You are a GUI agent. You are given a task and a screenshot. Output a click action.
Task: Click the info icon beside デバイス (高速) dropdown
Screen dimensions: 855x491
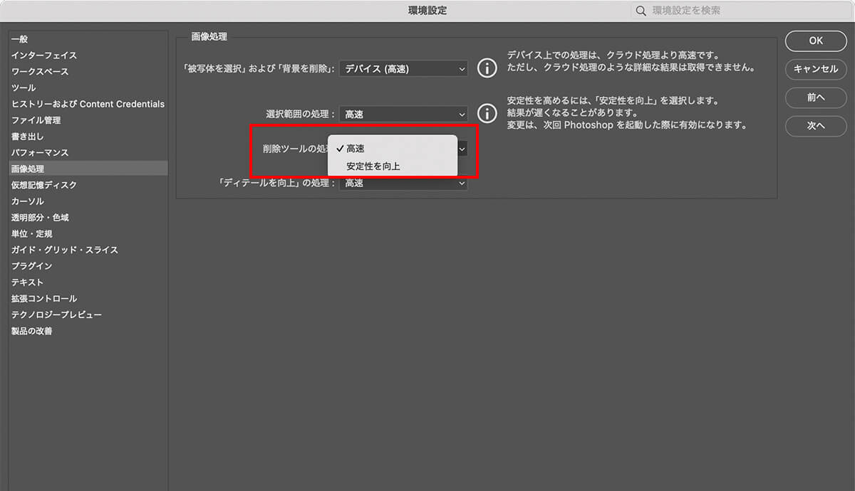click(x=487, y=68)
